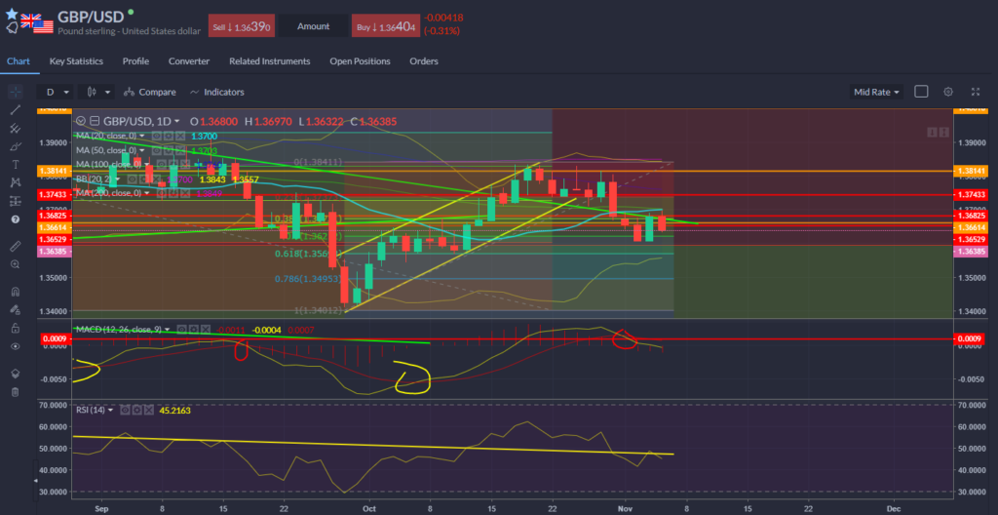Toggle lock all drawing tools
Screen dimensions: 998x515
(x=15, y=328)
